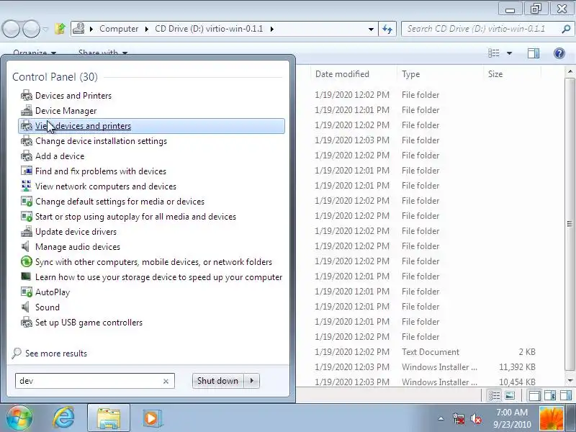Open Windows Explorer taskbar button
The image size is (576, 432).
click(109, 418)
